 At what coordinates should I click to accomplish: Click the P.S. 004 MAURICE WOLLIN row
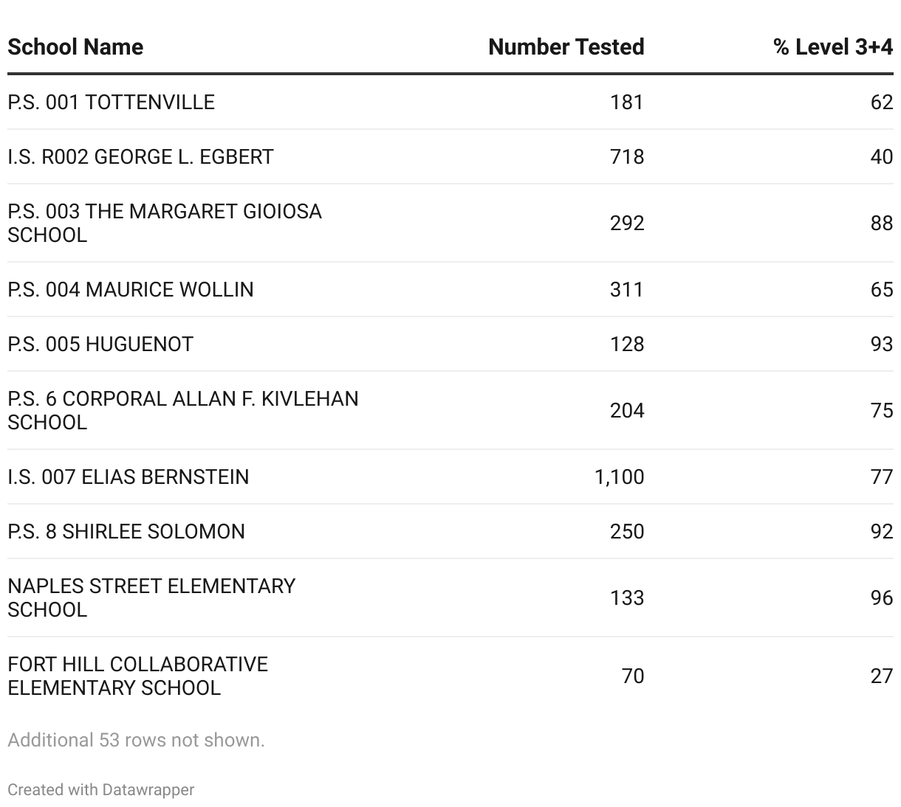pos(131,289)
